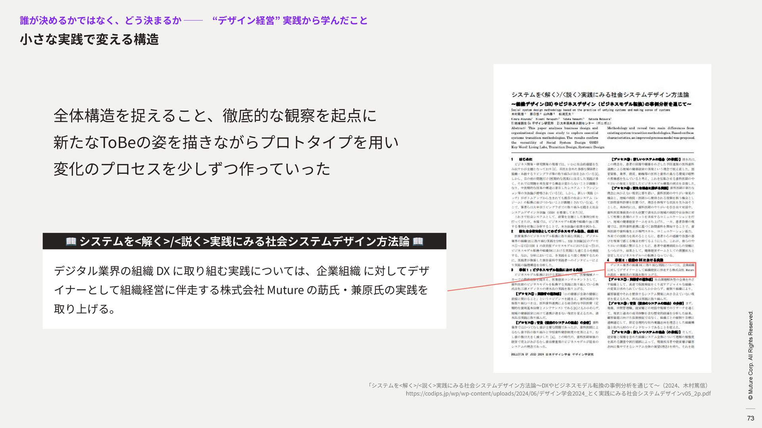762x428 pixels.
Task: Click the left book icon in banner
Action: click(x=71, y=241)
